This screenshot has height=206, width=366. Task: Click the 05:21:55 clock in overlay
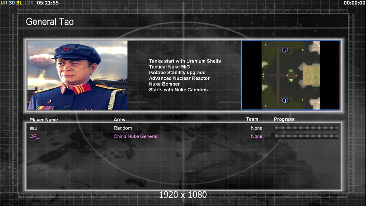[48, 3]
